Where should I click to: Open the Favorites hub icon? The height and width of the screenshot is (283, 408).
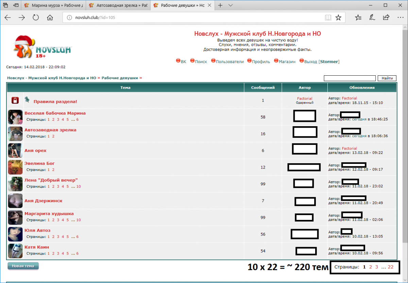(358, 18)
